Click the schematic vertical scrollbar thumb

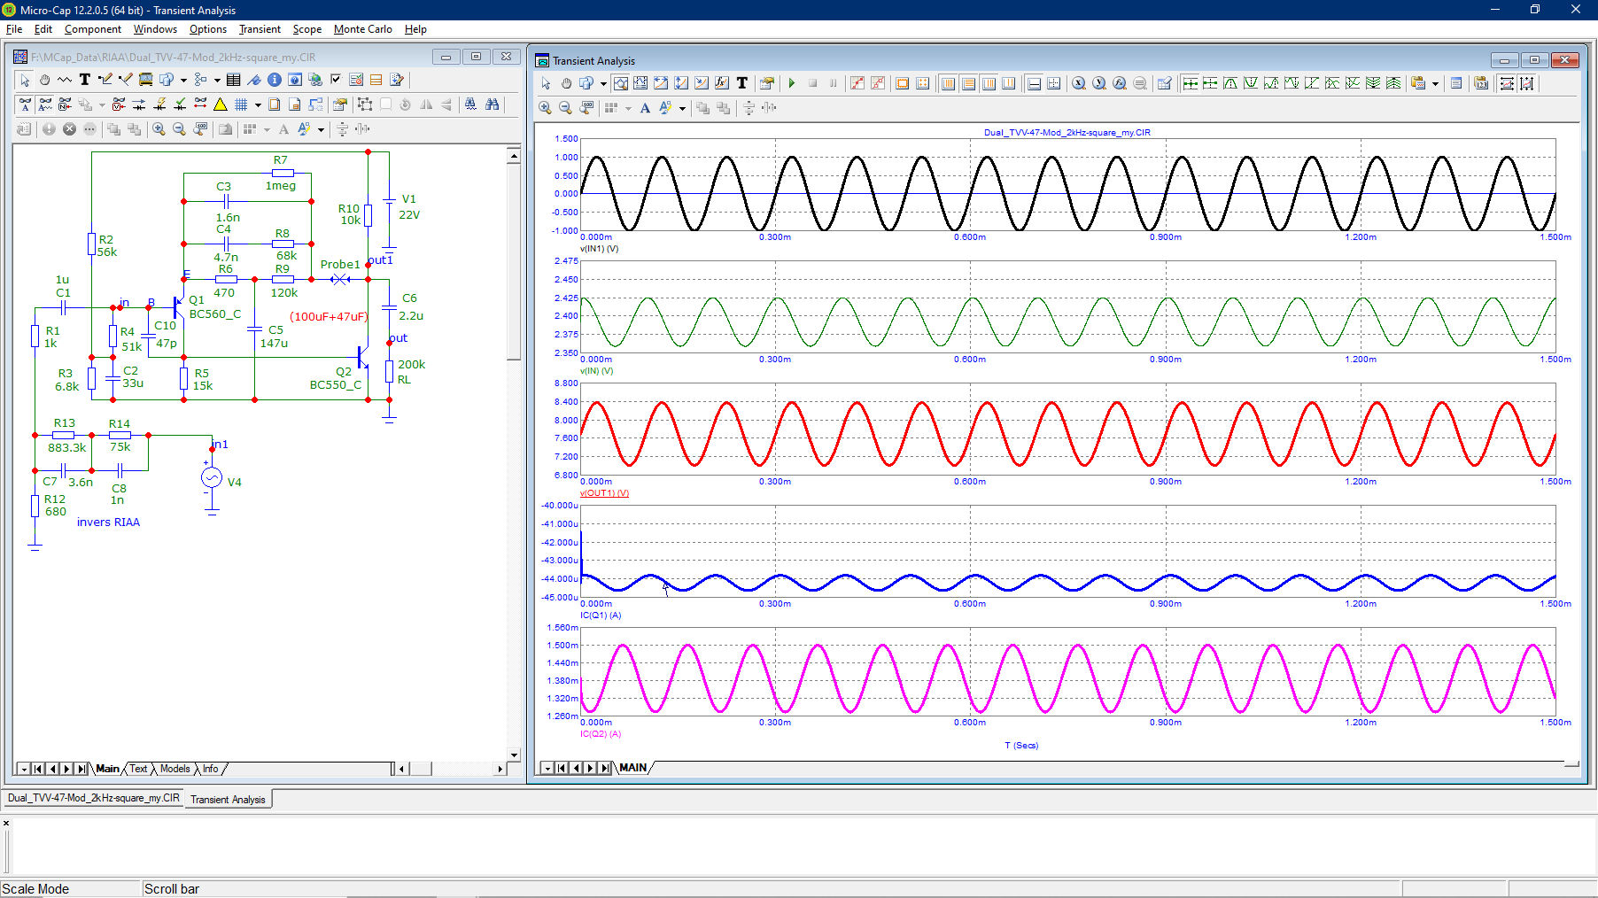tap(514, 261)
